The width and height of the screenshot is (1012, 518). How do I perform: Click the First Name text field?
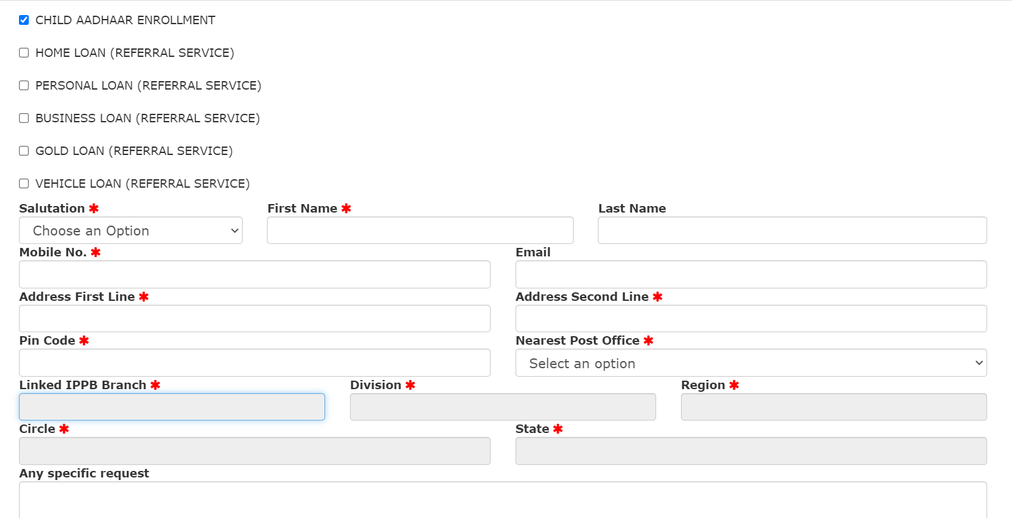(x=420, y=231)
